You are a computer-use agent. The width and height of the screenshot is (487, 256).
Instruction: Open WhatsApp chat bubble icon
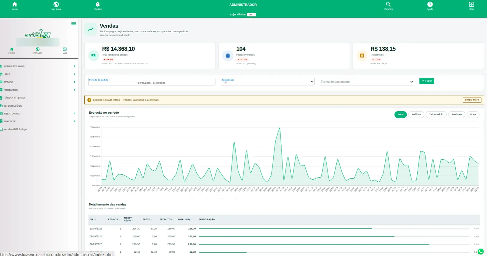481,252
